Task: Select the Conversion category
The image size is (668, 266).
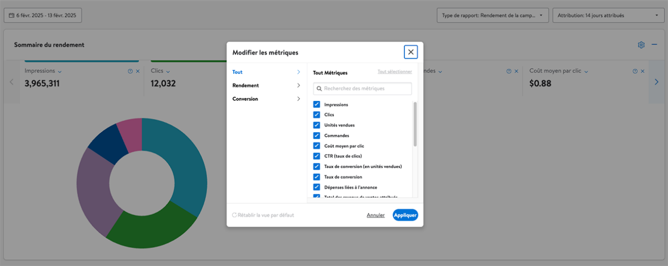Action: (266, 99)
